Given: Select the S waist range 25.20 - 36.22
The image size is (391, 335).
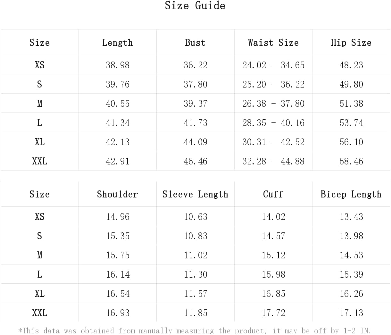Looking at the screenshot, I should point(273,84).
